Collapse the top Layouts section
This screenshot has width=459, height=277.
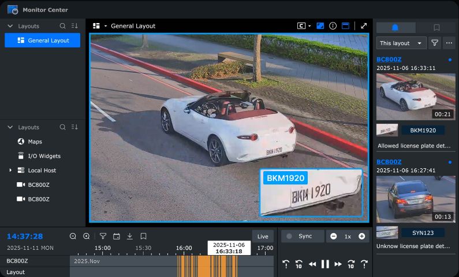10,26
